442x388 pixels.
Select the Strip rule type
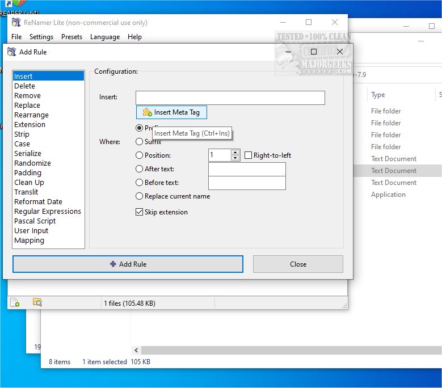(x=48, y=134)
